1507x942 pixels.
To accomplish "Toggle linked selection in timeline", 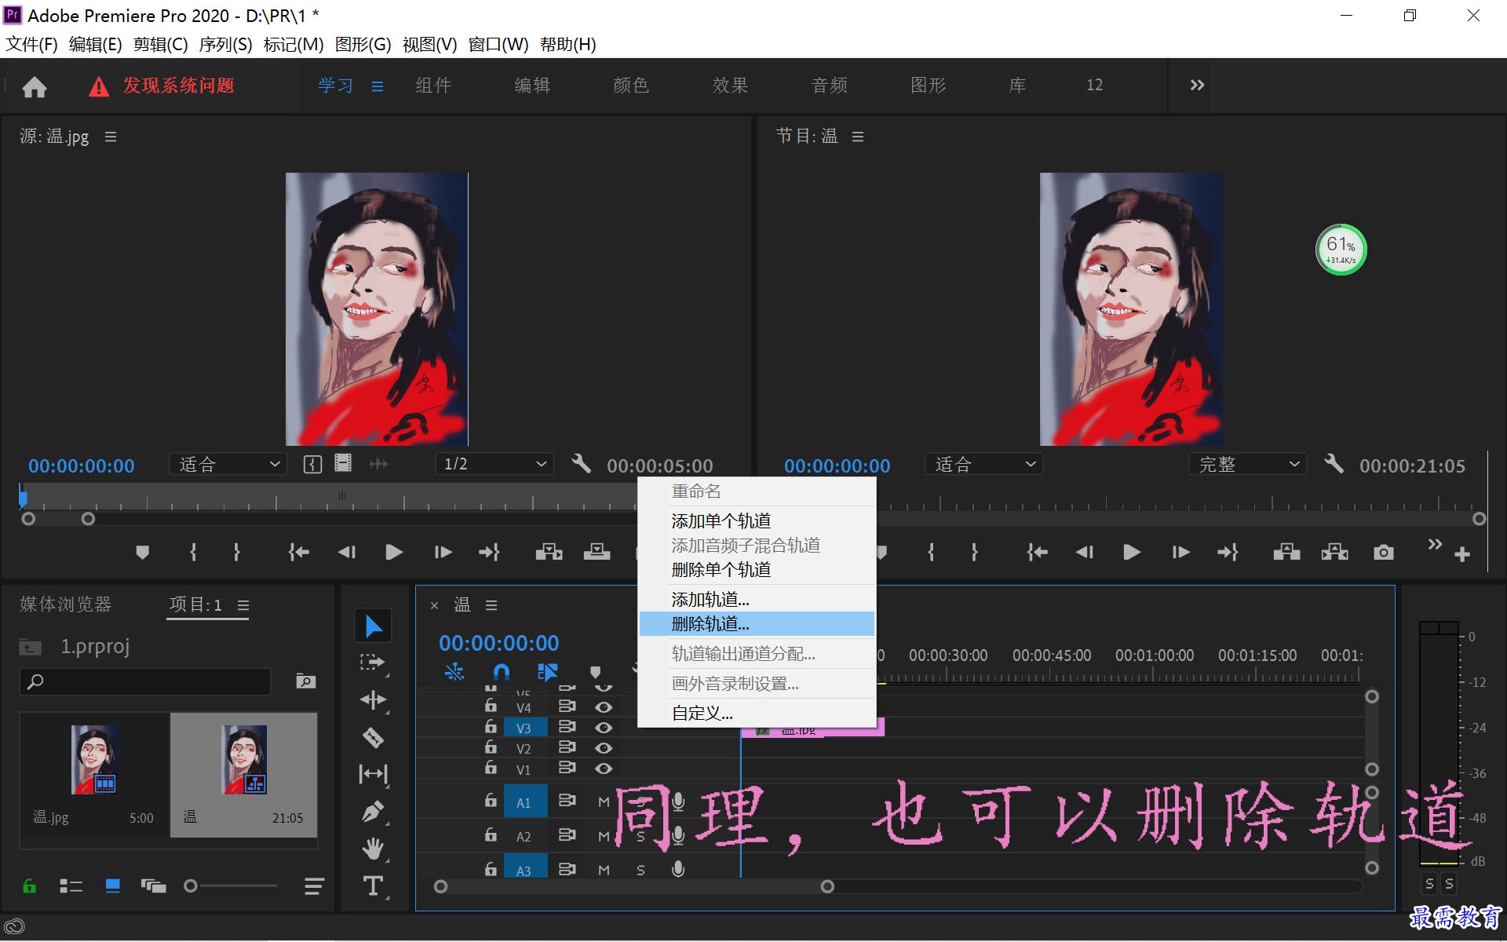I will 547,672.
